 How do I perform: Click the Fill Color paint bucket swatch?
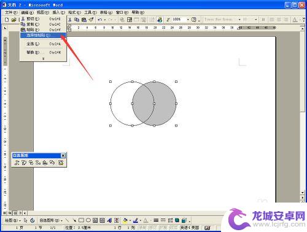[x=125, y=220]
